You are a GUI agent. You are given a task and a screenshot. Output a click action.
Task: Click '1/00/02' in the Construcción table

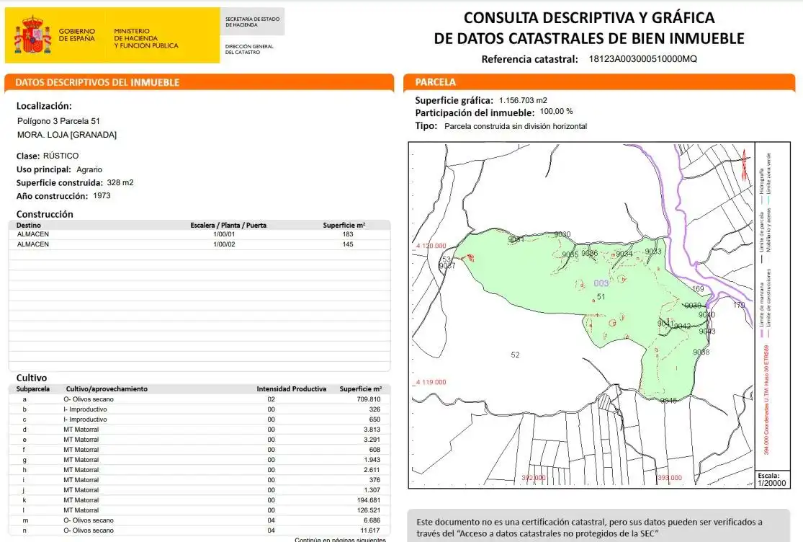click(x=224, y=244)
